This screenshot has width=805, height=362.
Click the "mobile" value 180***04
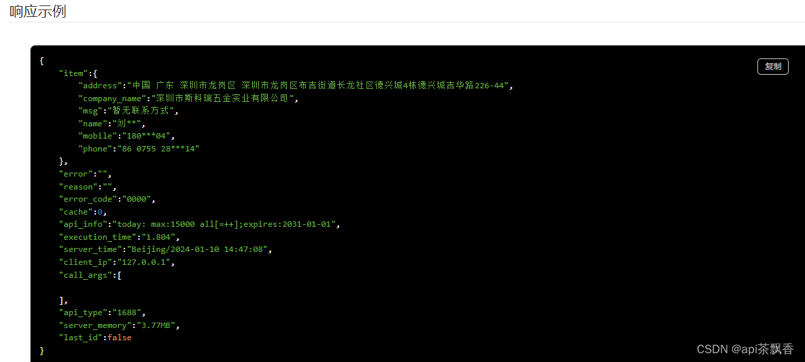[145, 136]
